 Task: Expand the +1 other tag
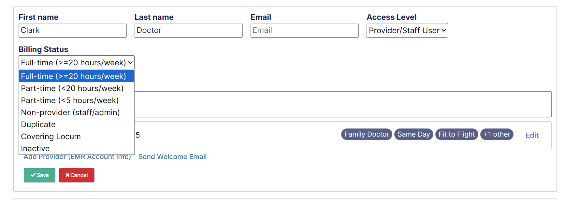coord(497,134)
